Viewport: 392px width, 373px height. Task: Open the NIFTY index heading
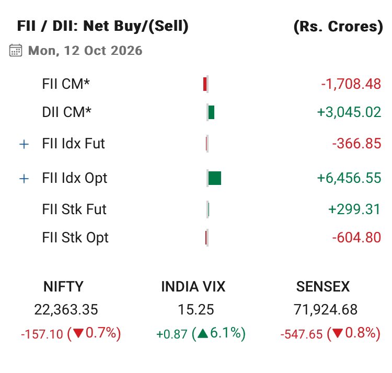click(x=63, y=286)
